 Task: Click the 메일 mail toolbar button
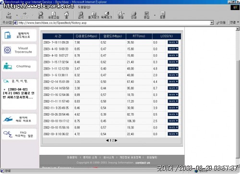point(120,15)
